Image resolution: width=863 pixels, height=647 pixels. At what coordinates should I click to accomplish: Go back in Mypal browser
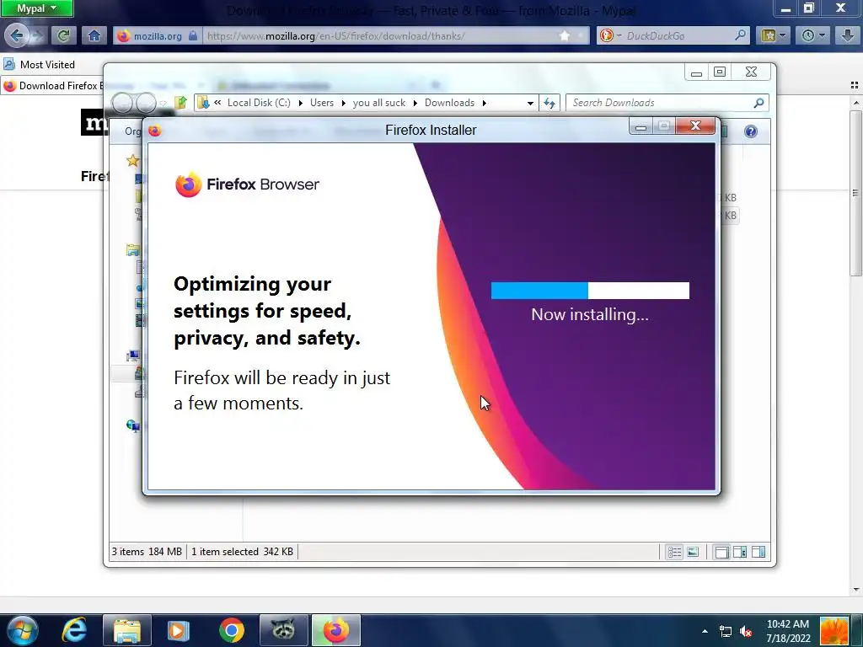click(16, 35)
